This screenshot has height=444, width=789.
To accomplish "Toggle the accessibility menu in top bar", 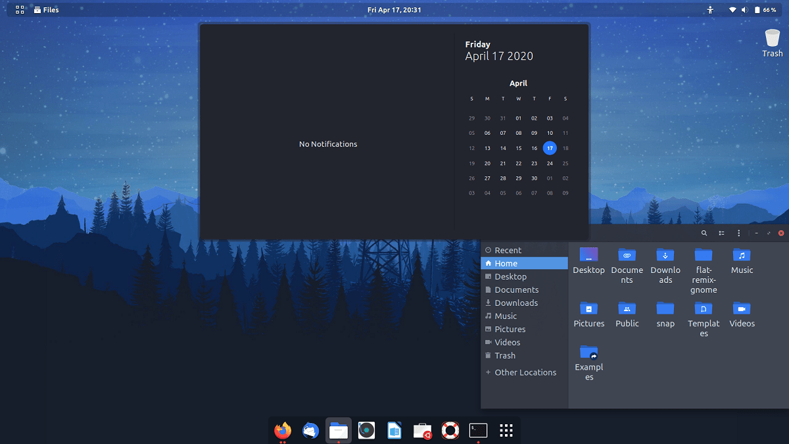I will click(709, 9).
